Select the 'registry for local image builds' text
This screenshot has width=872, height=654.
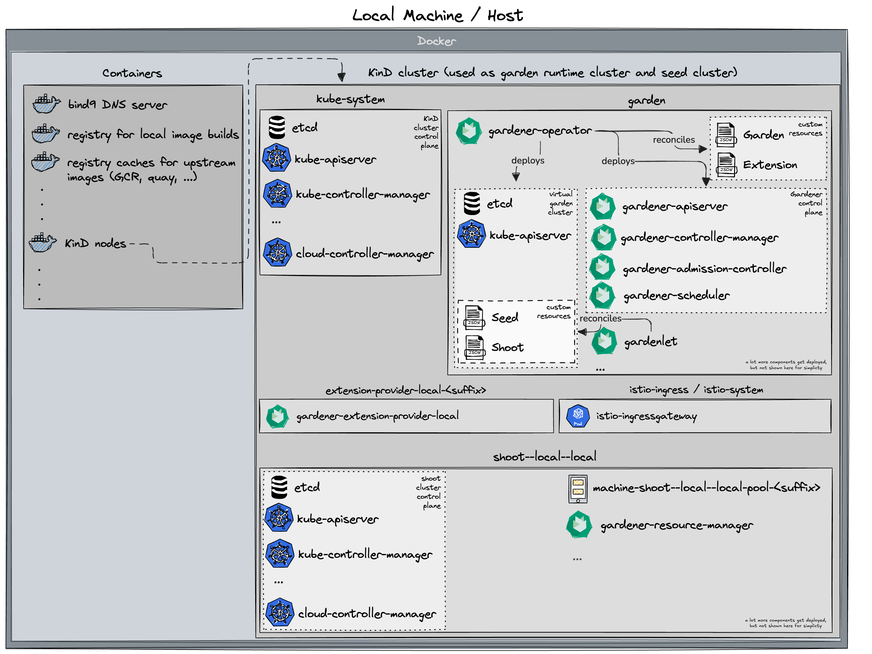(153, 135)
